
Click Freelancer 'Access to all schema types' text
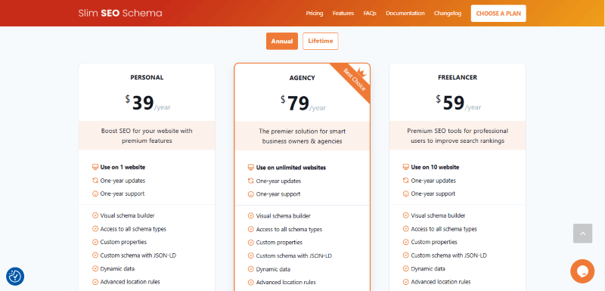tap(444, 229)
